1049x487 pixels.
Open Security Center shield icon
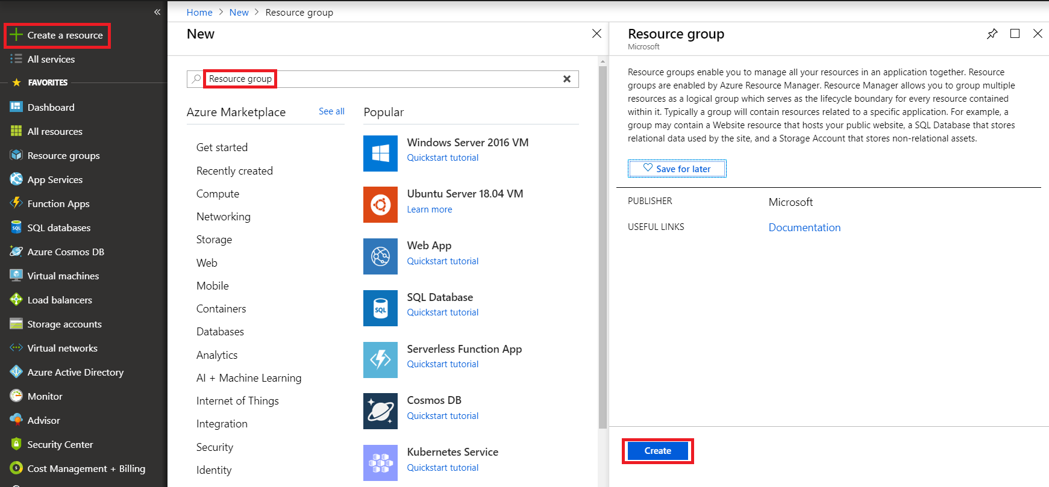(x=16, y=444)
